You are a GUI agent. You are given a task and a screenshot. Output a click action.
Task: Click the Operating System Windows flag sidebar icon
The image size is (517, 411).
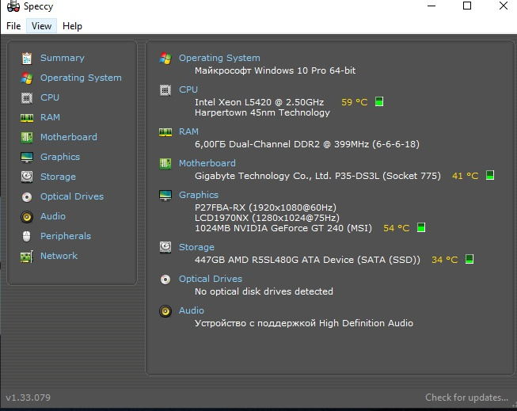click(27, 78)
